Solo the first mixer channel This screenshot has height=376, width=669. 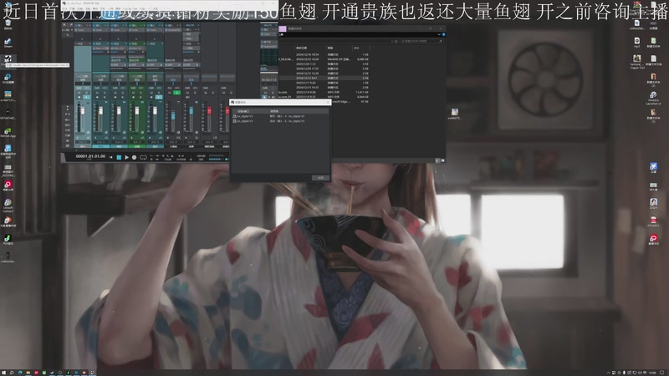[87, 93]
